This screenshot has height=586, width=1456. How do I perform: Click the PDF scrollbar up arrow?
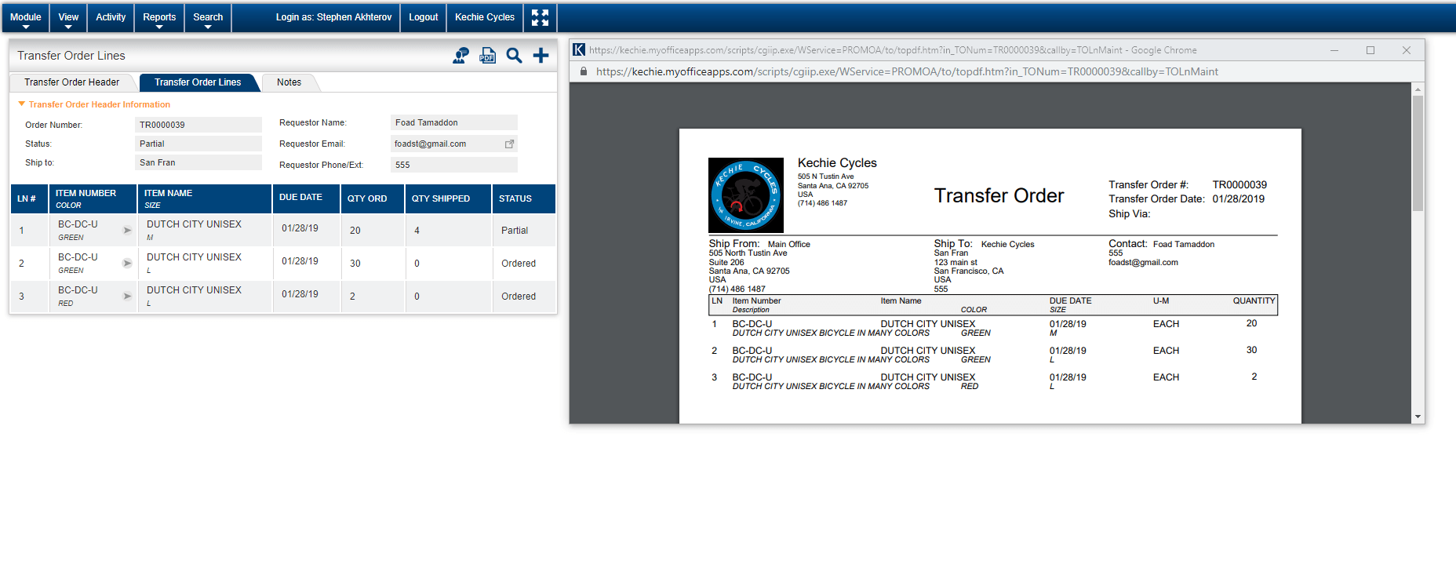pos(1418,89)
